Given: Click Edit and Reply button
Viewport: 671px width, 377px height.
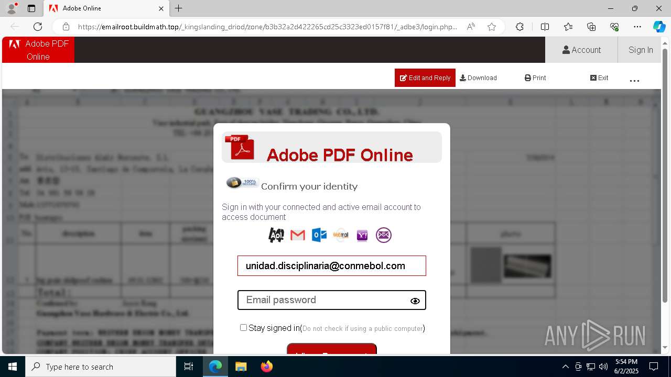Looking at the screenshot, I should coord(425,77).
